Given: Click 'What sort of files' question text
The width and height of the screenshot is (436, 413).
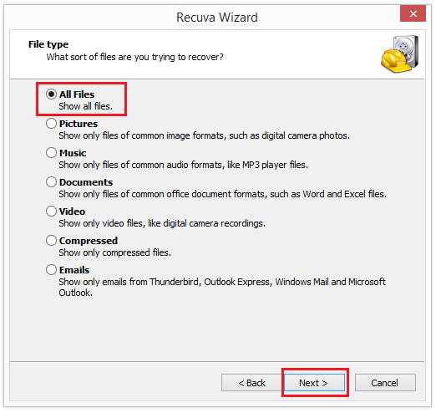Looking at the screenshot, I should pyautogui.click(x=134, y=57).
